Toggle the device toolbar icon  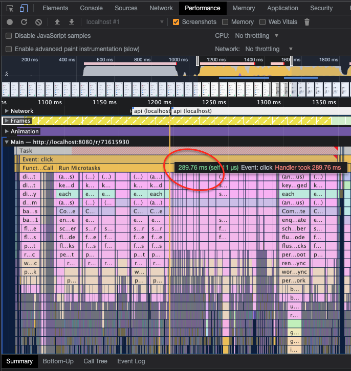click(x=24, y=8)
